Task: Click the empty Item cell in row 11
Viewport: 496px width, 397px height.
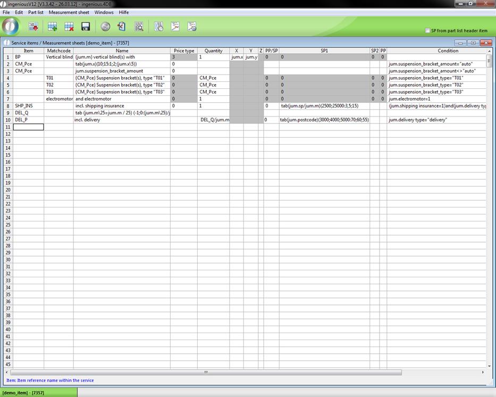Action: [x=28, y=127]
